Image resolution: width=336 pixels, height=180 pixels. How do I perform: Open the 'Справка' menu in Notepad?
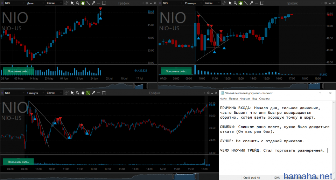[x=264, y=99]
